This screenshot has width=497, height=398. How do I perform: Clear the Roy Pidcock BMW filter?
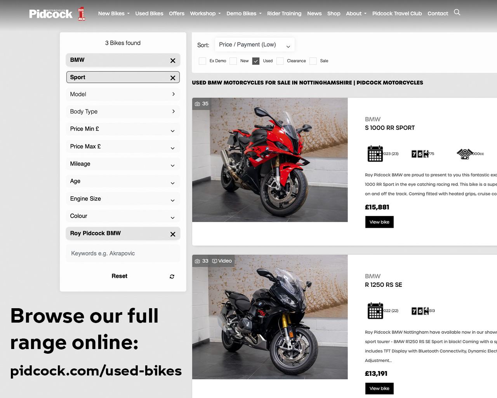tap(173, 234)
